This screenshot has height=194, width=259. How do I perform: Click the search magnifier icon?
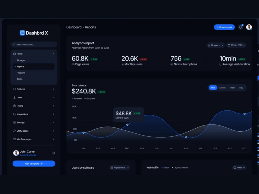coord(14,44)
